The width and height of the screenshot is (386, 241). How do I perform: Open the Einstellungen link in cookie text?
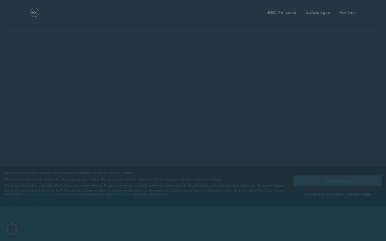122,195
